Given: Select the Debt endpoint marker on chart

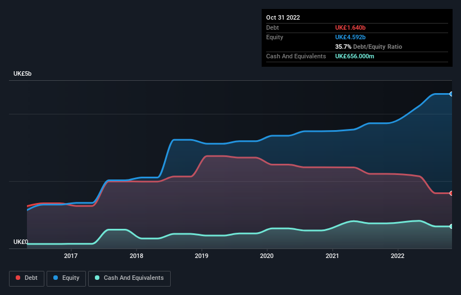Looking at the screenshot, I should tap(451, 193).
